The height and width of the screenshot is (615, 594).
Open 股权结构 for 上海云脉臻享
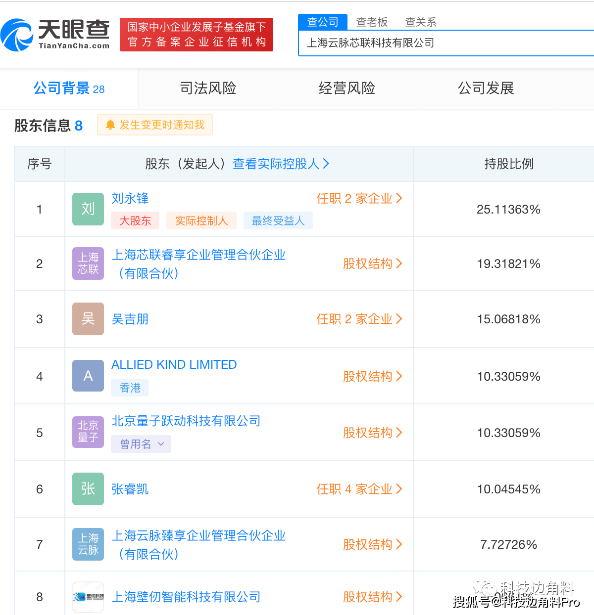(x=373, y=544)
